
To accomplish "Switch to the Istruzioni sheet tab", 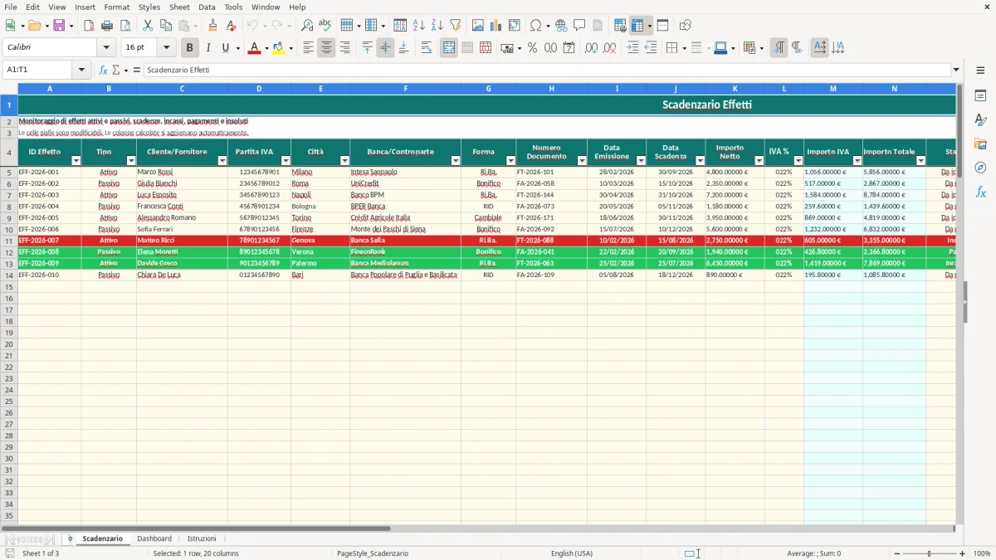I will (202, 538).
